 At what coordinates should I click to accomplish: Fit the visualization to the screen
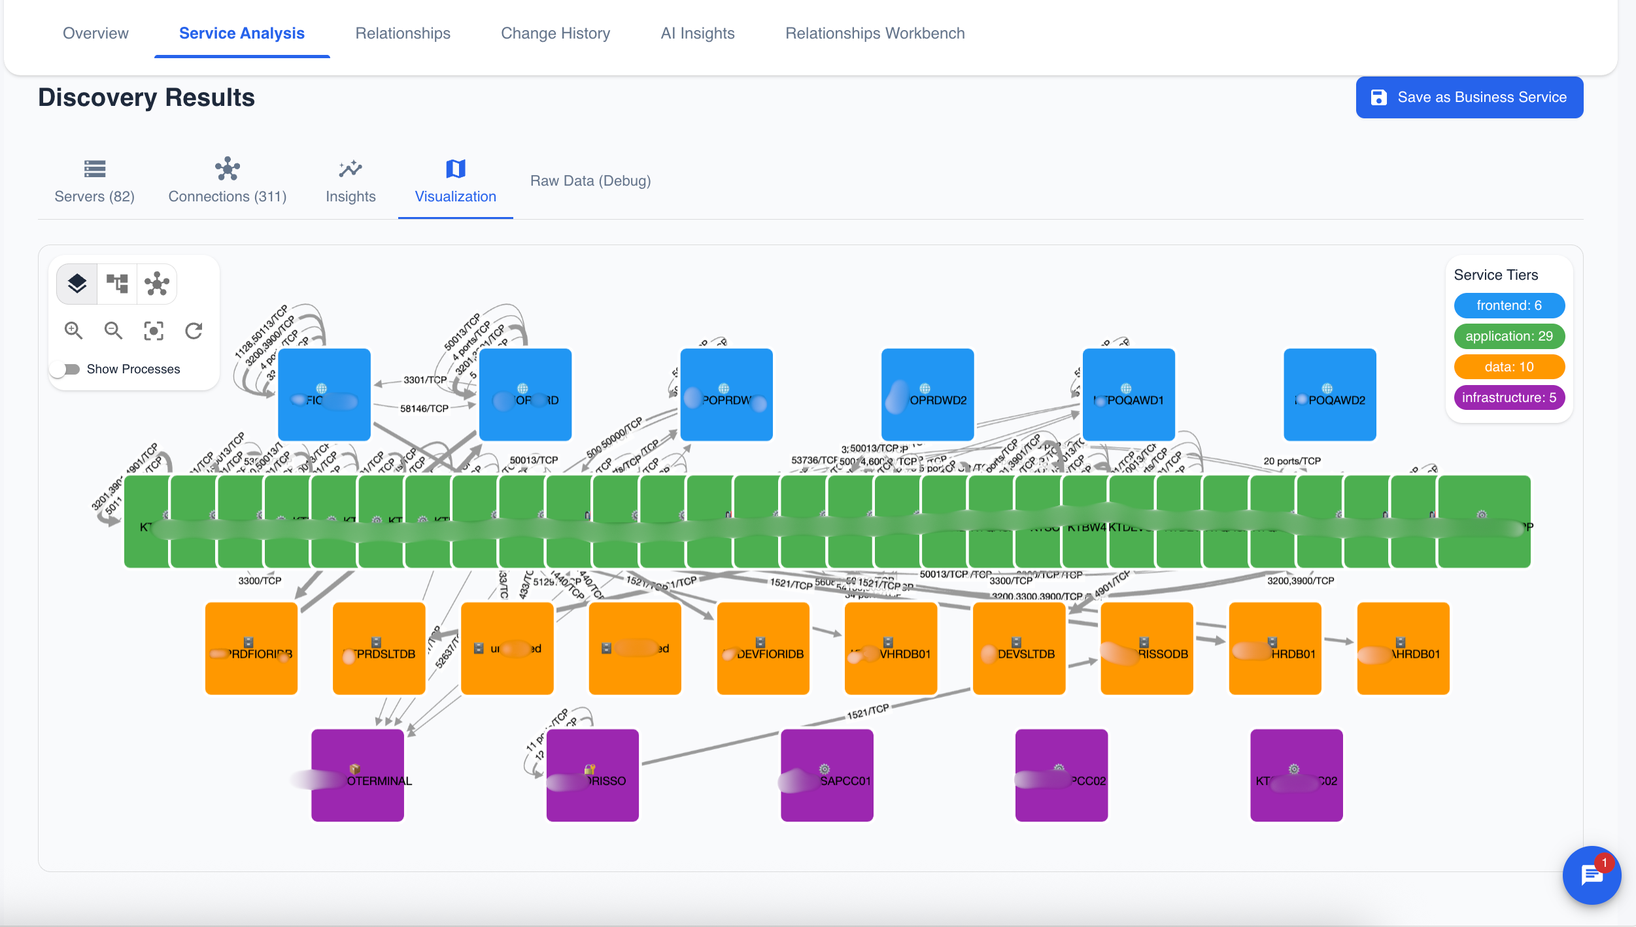[x=153, y=331]
